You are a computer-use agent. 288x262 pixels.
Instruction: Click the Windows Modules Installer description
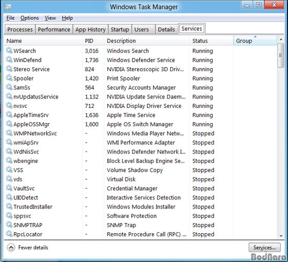141,207
